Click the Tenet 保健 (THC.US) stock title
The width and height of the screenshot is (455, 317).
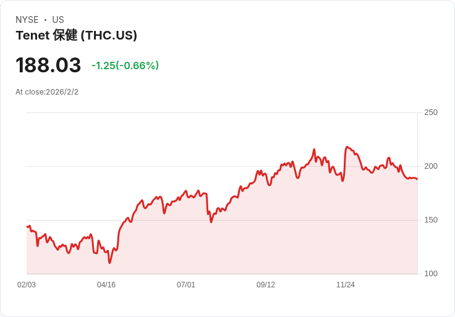pos(76,35)
